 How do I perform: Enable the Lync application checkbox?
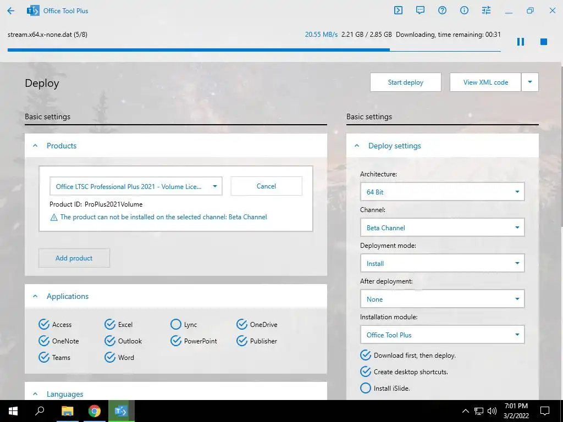pyautogui.click(x=176, y=324)
